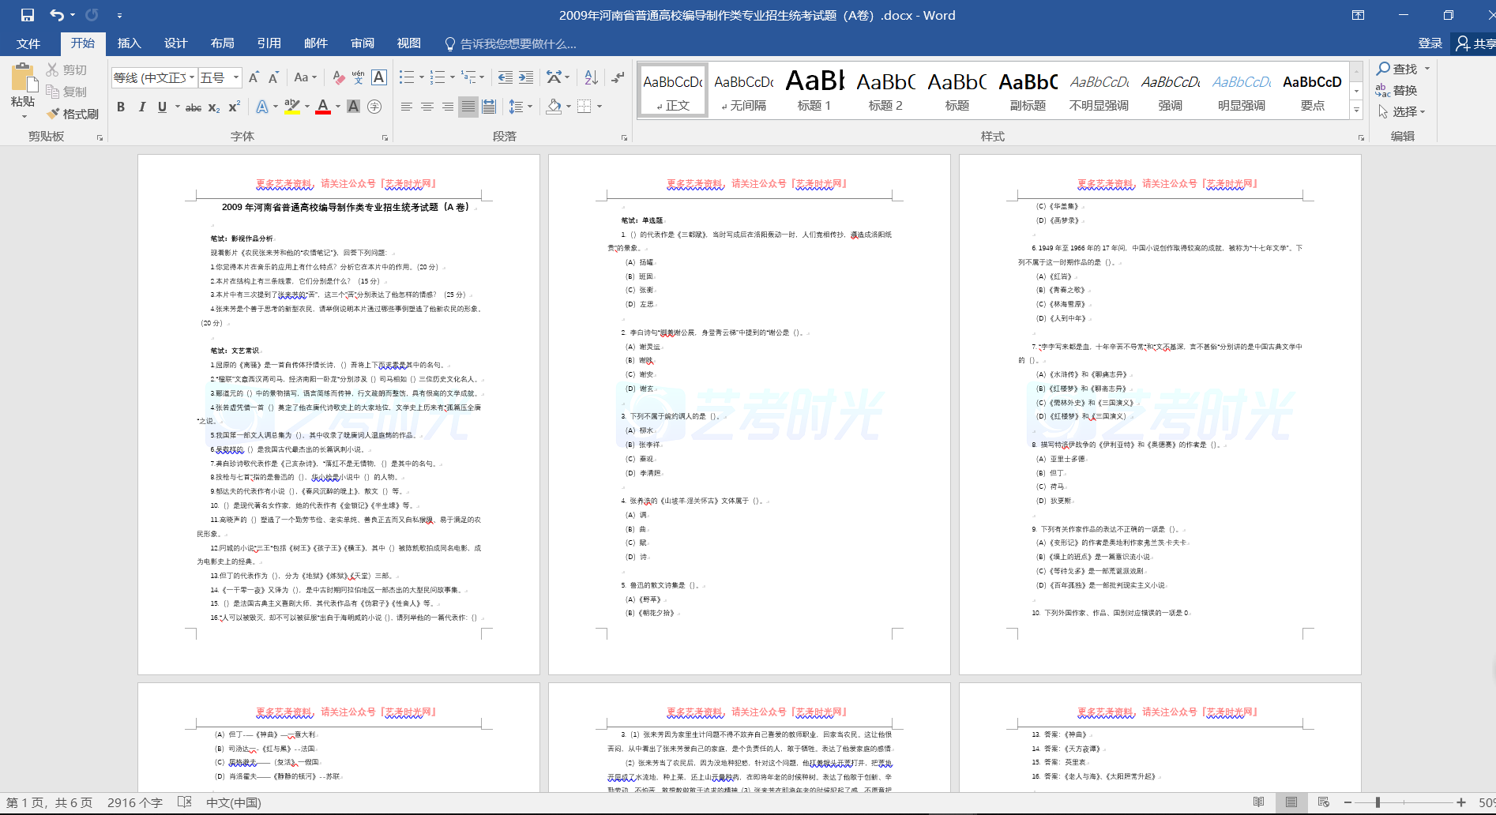
Task: Click the Clear Formatting eraser icon
Action: [x=338, y=77]
